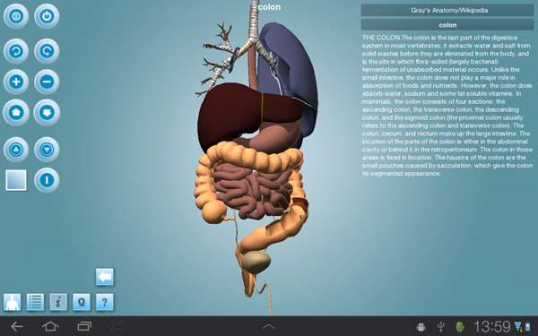
Task: Tap the Wi-Fi signal indicator
Action: pos(517,326)
